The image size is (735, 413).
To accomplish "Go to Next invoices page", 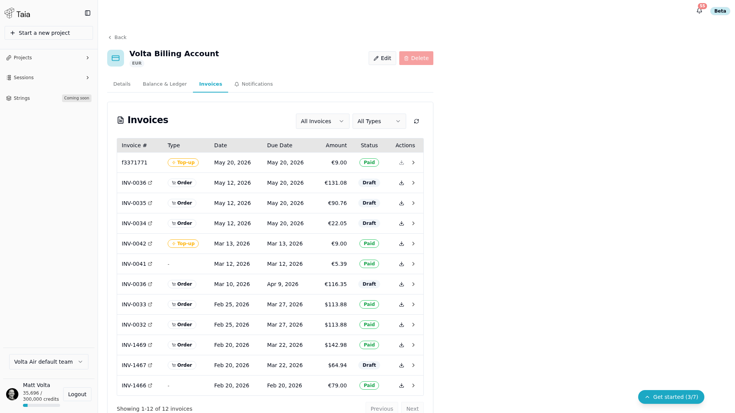I will (412, 408).
